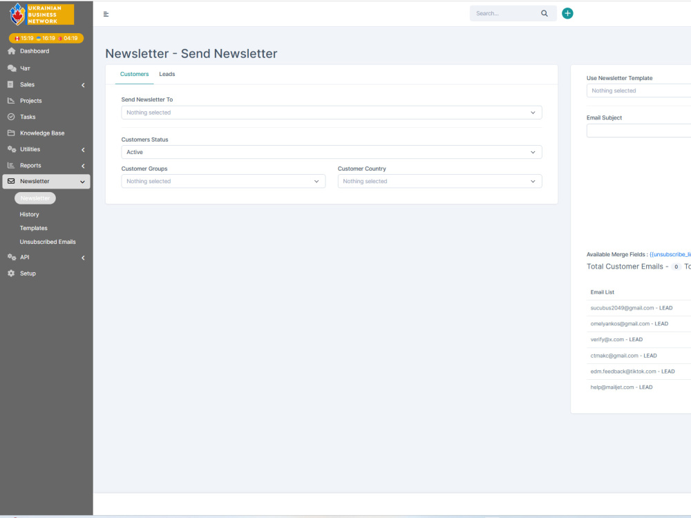Click the unsubscribe merge field link
This screenshot has height=518, width=691.
(x=670, y=255)
